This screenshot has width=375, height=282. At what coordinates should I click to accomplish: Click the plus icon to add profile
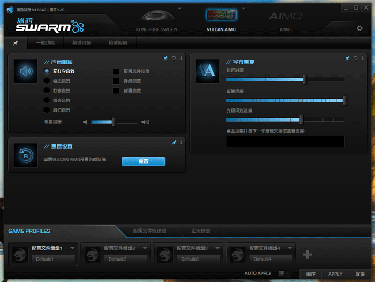click(307, 255)
